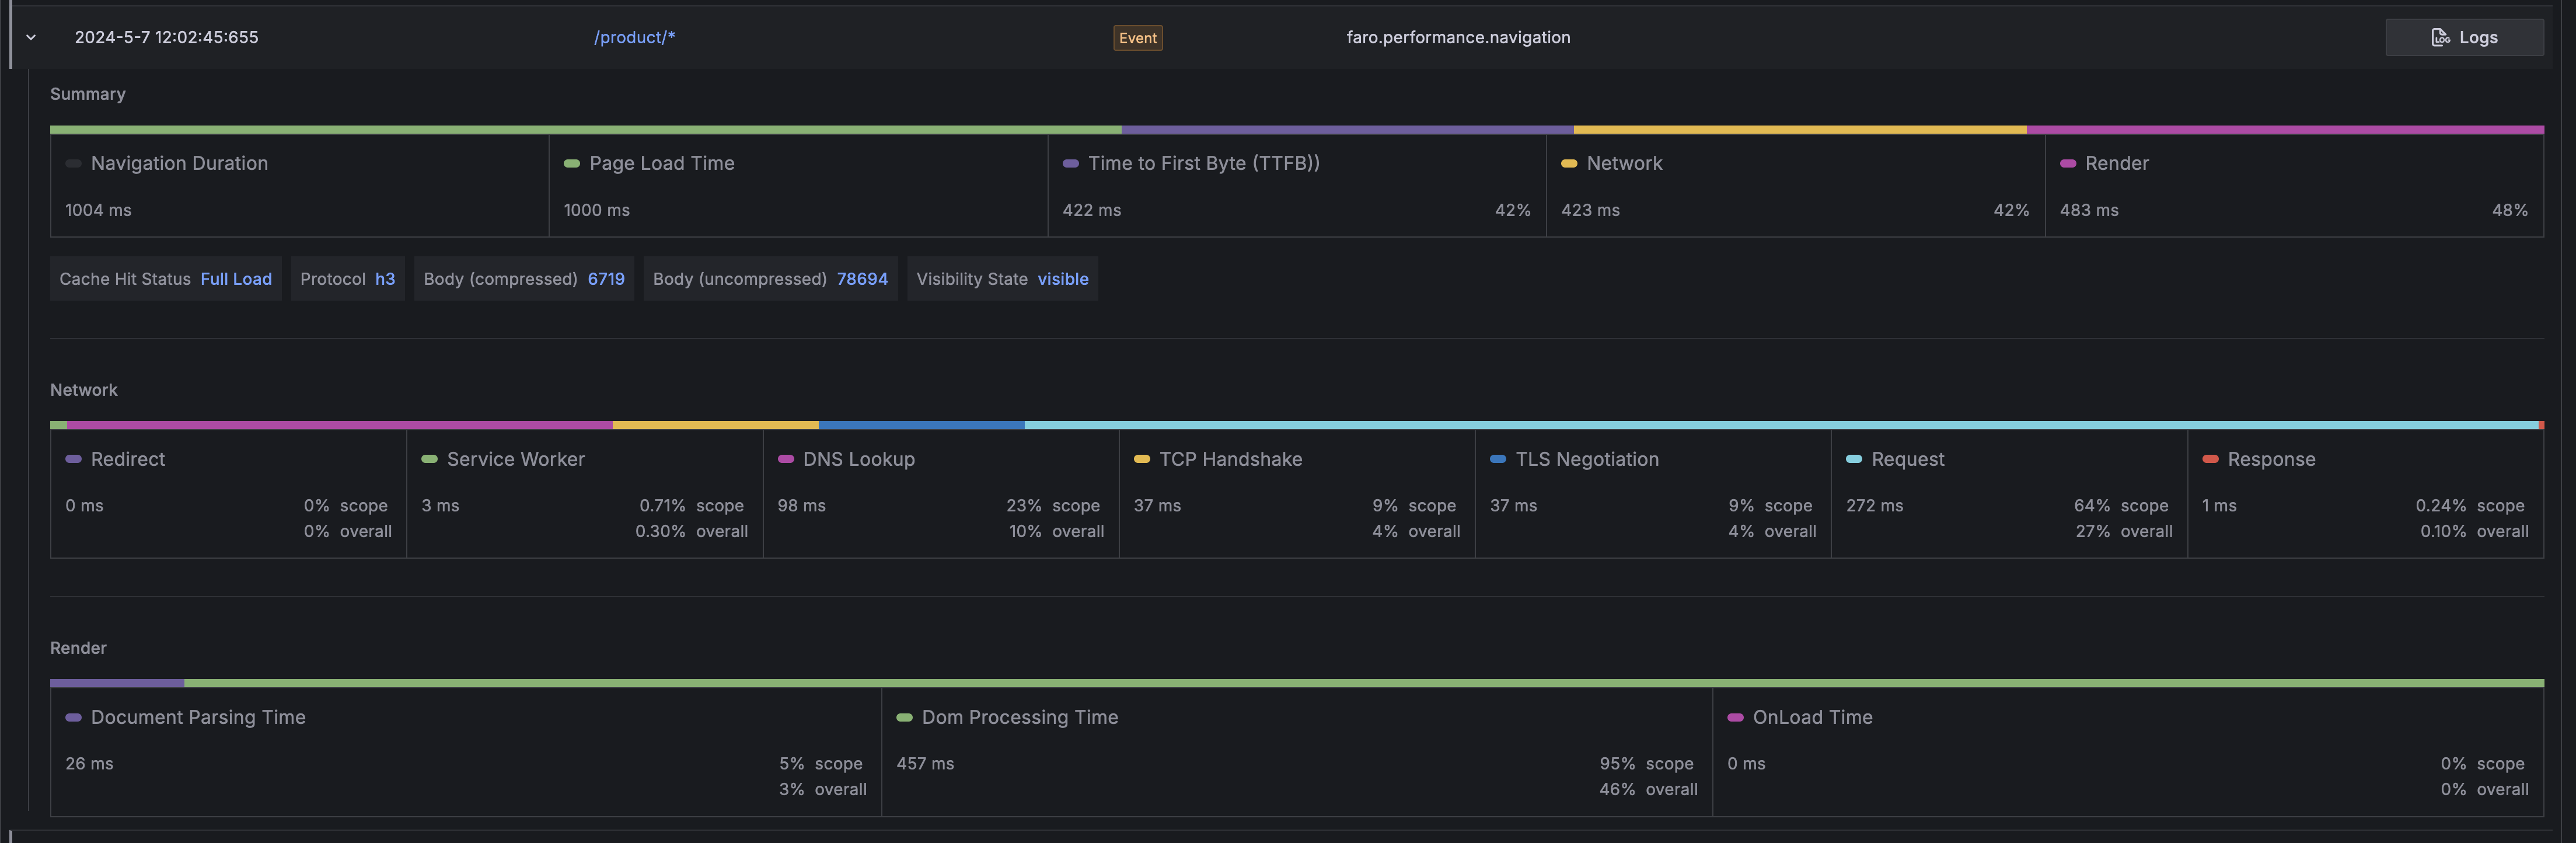Expand the Render section header
Image resolution: width=2576 pixels, height=843 pixels.
coord(78,648)
